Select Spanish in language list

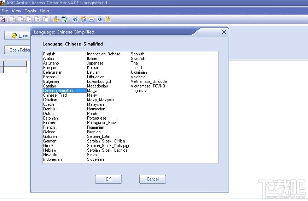click(138, 54)
